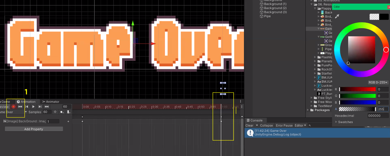Select Background (2) in Hierarchy

(x=273, y=8)
